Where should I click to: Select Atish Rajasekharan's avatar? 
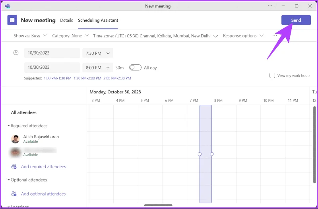15,139
